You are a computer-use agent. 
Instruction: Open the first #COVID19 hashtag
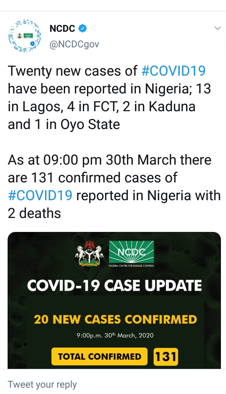[173, 71]
